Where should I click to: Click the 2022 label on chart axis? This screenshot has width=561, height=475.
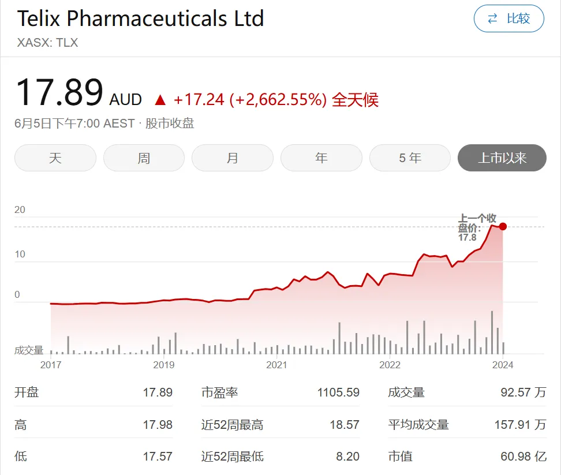[390, 365]
